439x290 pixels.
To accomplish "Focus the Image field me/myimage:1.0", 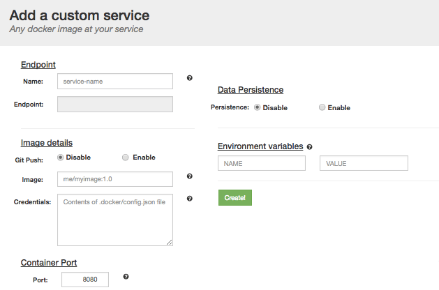I will 115,179.
